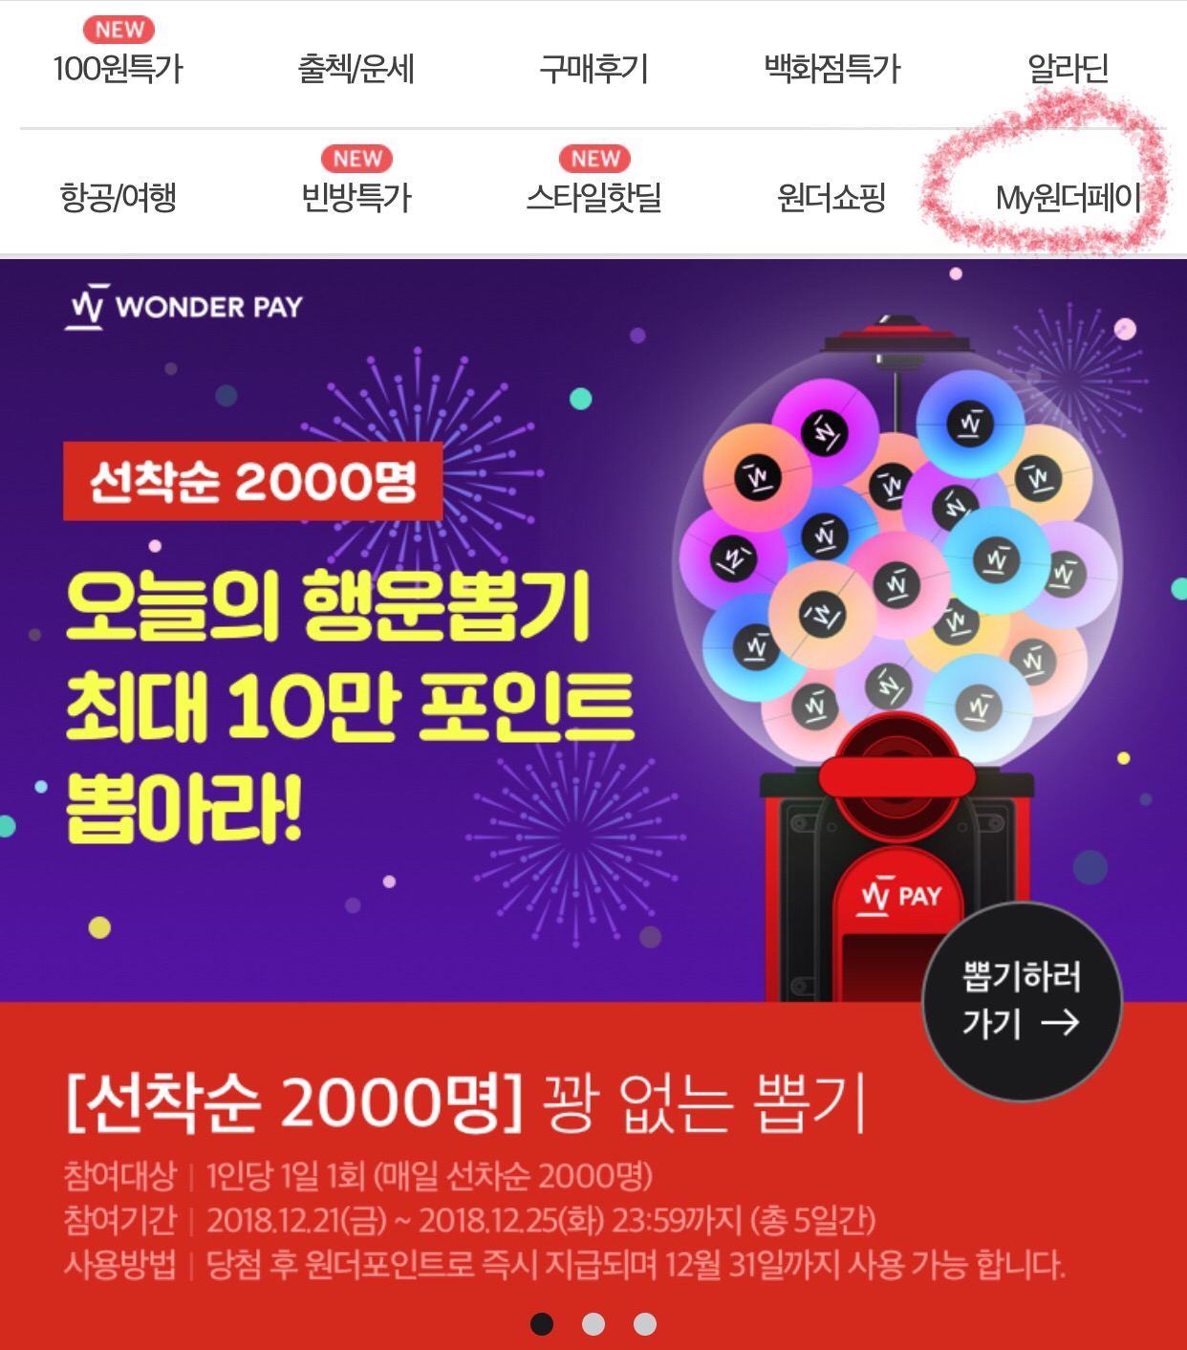Open the 구매후기 section
Viewport: 1187px width, 1350px height.
593,69
